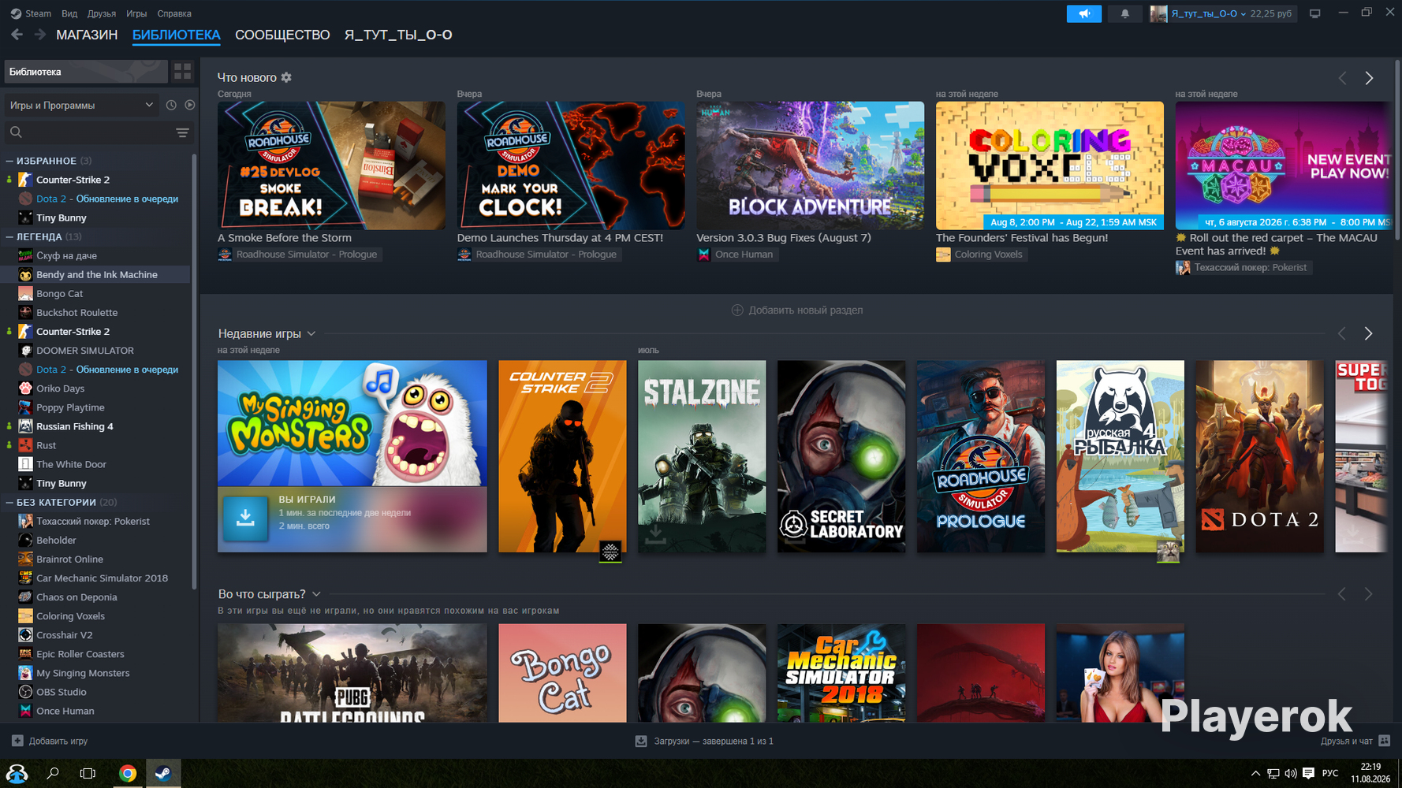Click the announcements megaphone button
The image size is (1402, 788).
pos(1083,13)
